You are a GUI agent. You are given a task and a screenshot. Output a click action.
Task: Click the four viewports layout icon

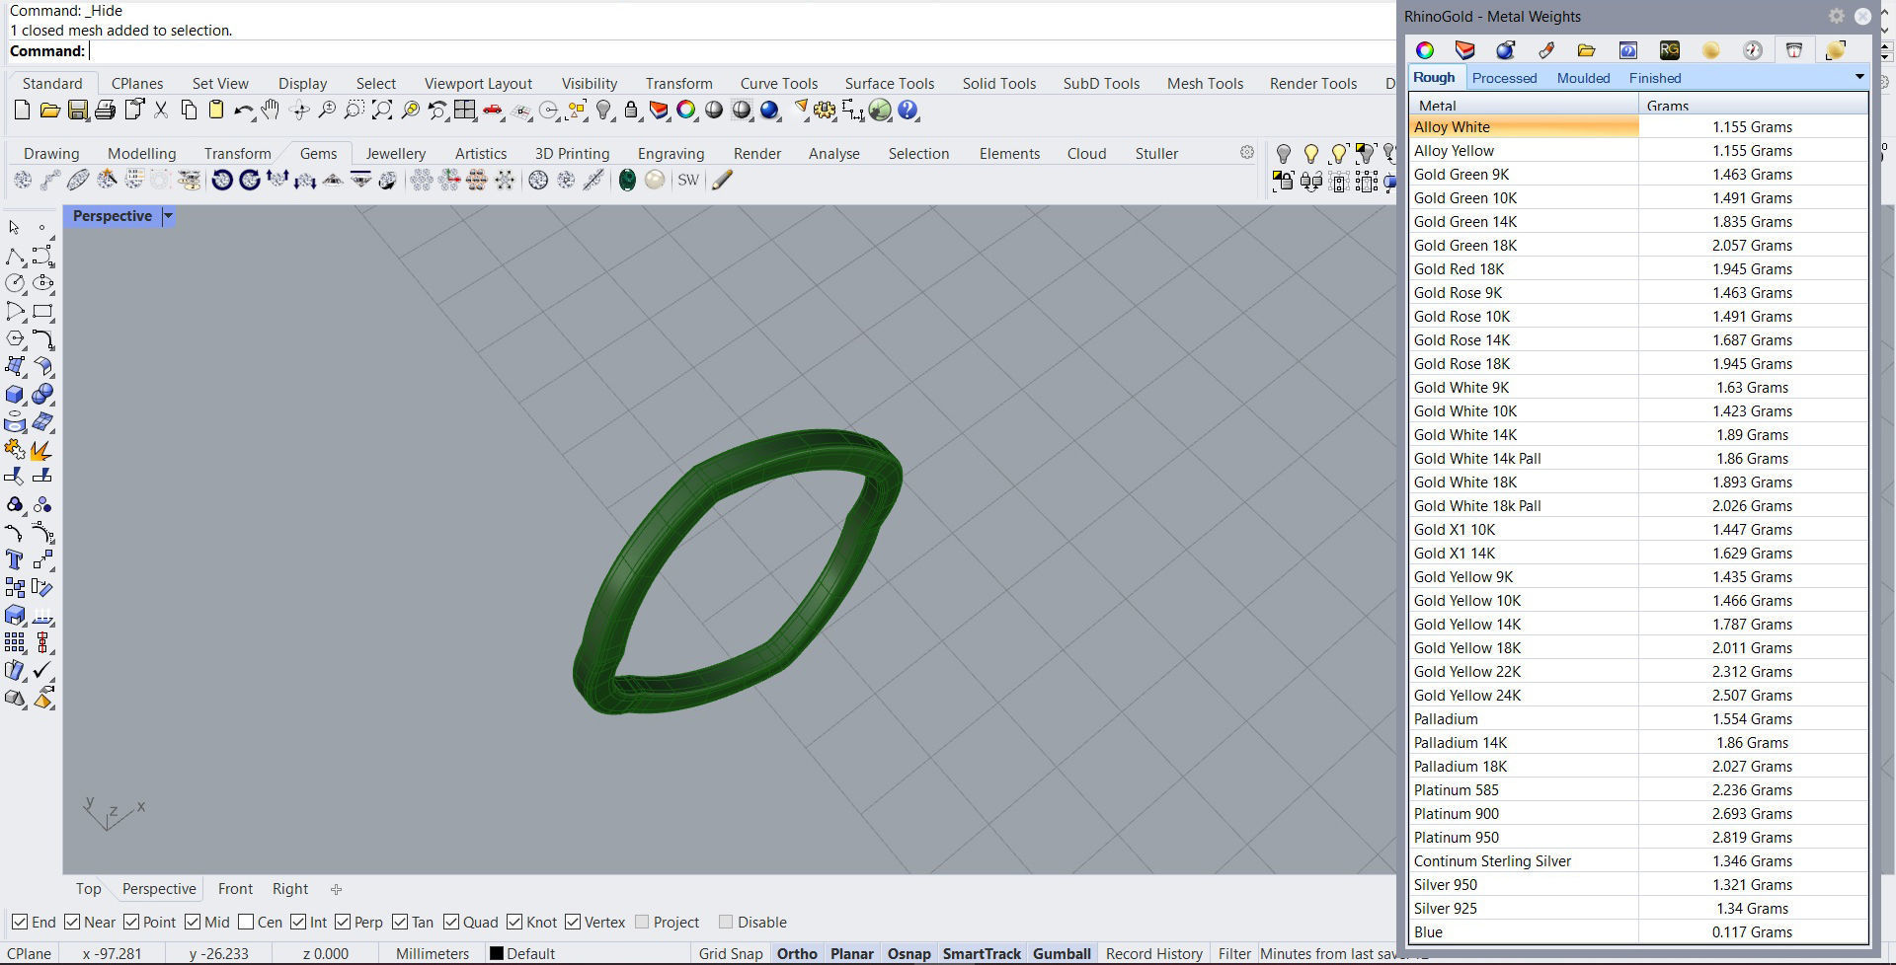point(464,111)
